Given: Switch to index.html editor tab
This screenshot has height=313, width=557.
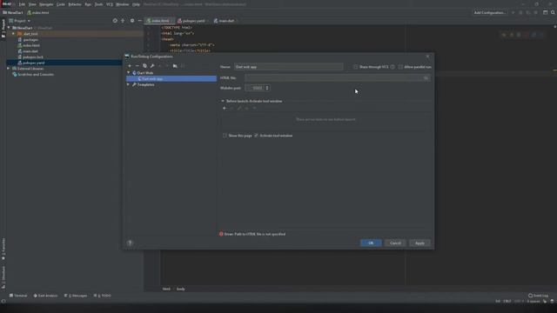Looking at the screenshot, I should point(160,21).
